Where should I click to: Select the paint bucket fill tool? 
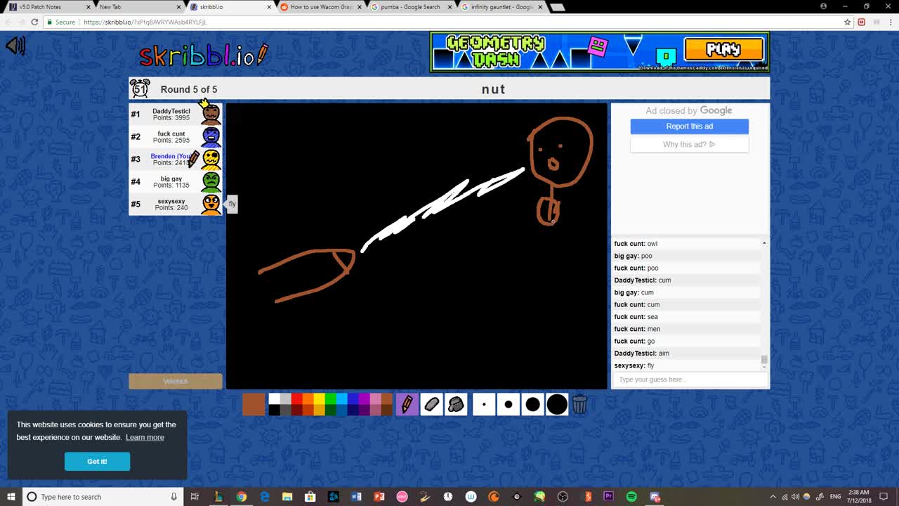coord(456,404)
